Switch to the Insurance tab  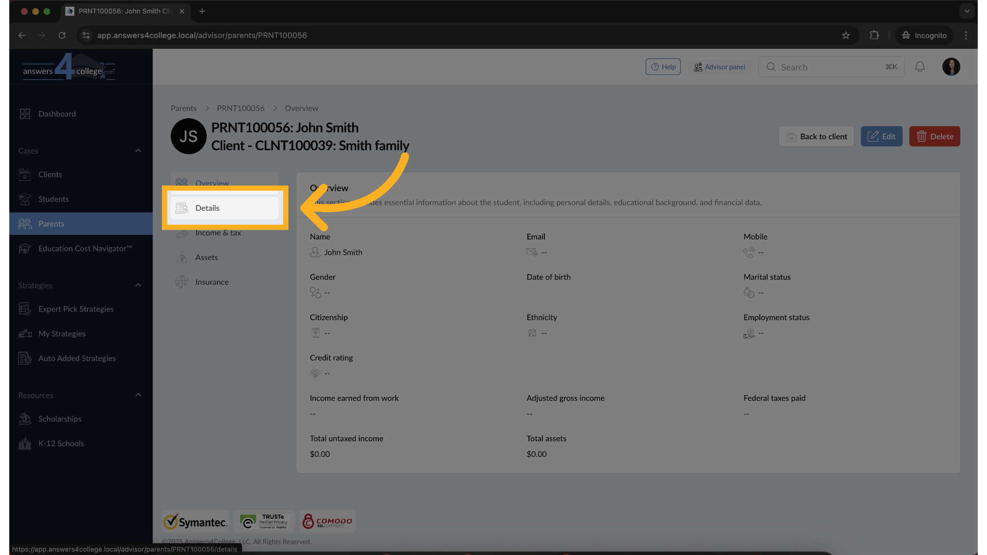pos(212,282)
